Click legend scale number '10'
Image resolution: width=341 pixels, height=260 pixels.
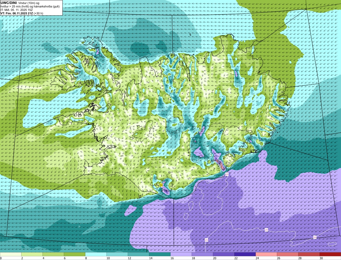coord(108,258)
